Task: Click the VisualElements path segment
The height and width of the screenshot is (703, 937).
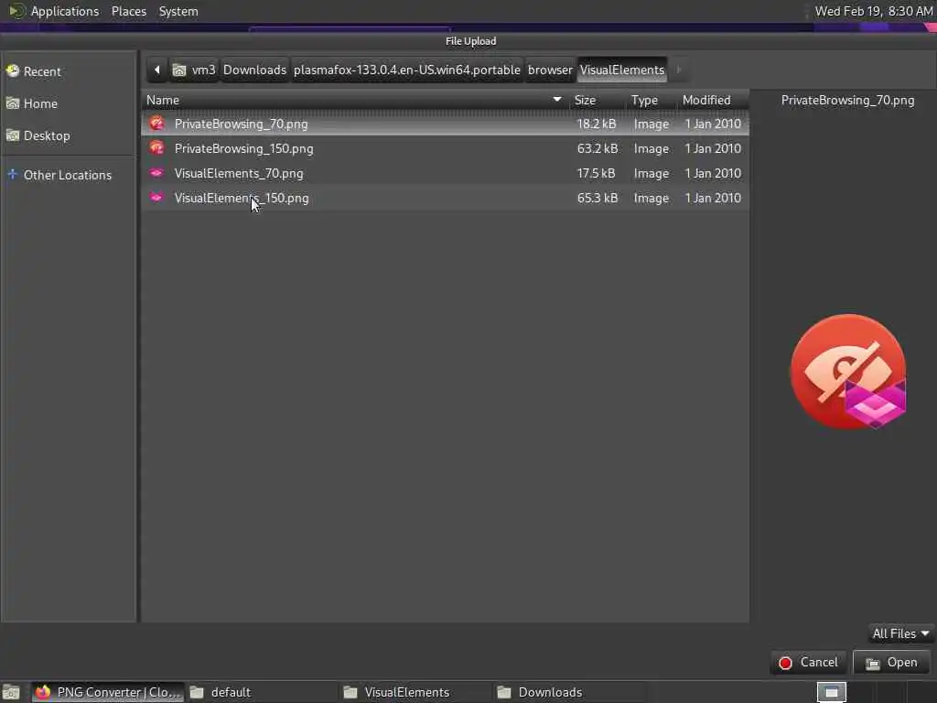Action: click(622, 70)
